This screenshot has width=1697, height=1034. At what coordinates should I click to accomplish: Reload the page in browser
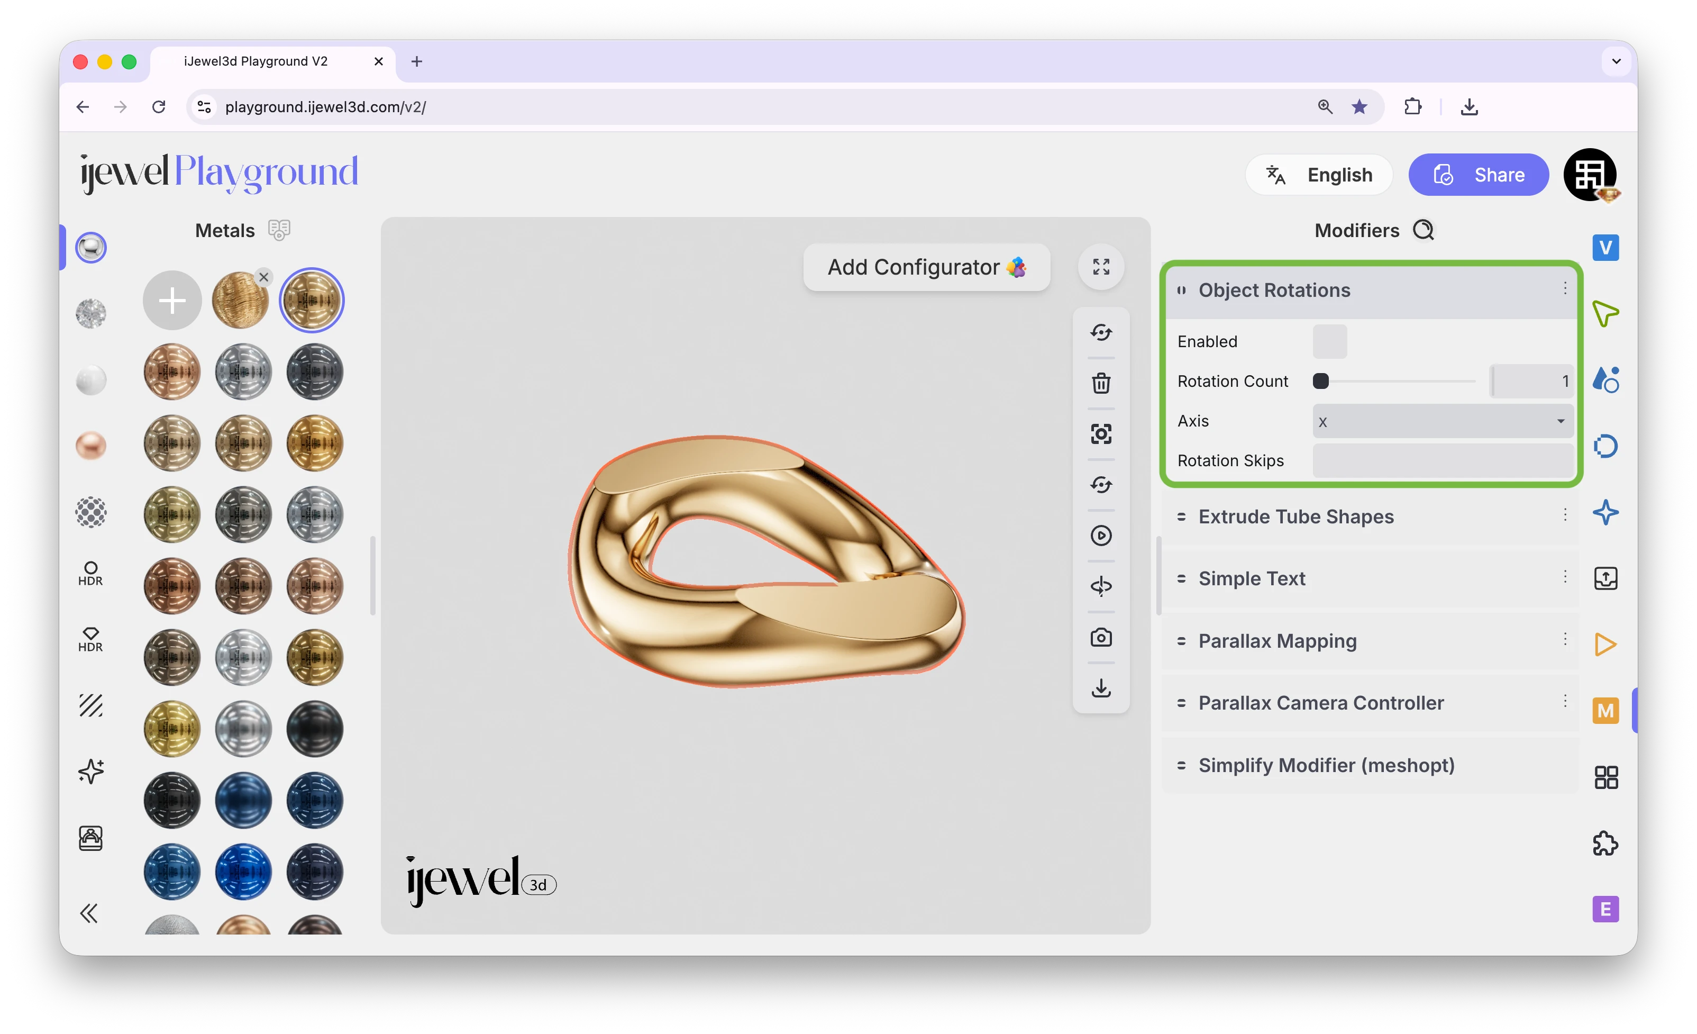pyautogui.click(x=158, y=107)
